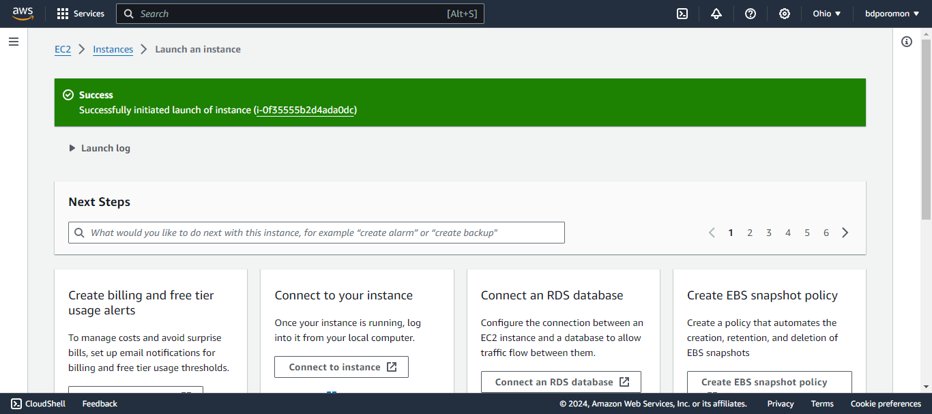932x414 pixels.
Task: Open the Services grid menu
Action: click(81, 14)
